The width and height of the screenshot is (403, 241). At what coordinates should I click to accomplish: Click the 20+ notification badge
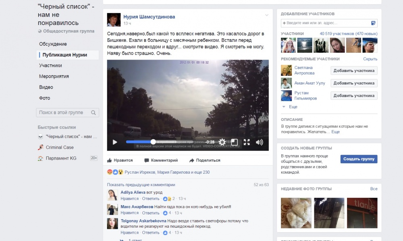pos(94,158)
